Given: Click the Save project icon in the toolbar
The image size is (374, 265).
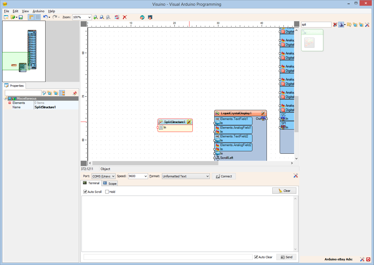Looking at the screenshot, I should click(x=21, y=17).
